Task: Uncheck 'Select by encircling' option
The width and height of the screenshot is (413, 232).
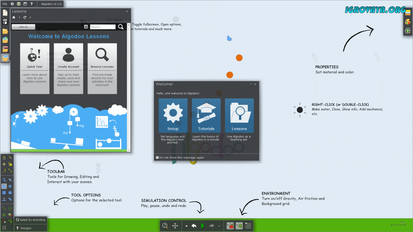Action: [17, 220]
